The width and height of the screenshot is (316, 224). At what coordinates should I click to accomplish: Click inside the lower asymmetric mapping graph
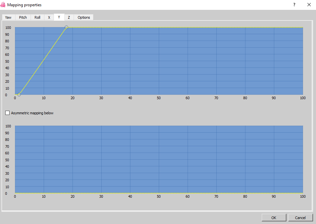coord(159,159)
